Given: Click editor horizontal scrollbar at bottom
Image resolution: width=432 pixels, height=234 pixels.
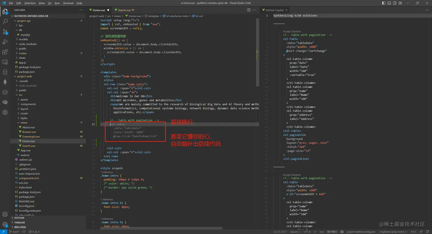Looking at the screenshot, I should coord(161,228).
